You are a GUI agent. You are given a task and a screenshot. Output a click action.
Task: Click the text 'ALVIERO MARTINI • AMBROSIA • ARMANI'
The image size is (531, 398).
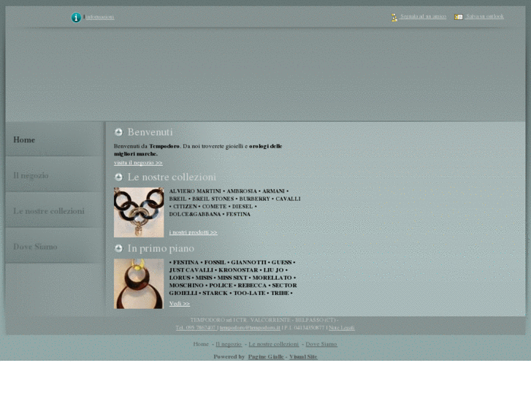(x=227, y=191)
